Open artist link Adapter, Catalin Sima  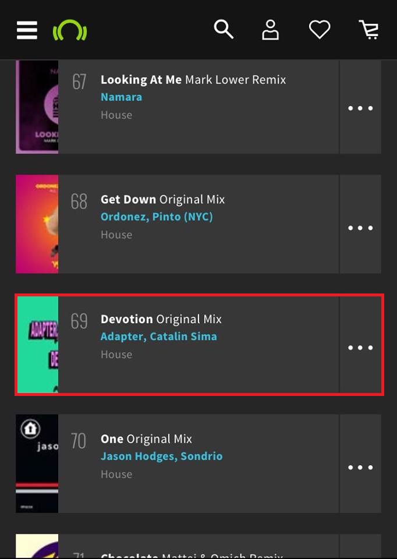pyautogui.click(x=158, y=337)
